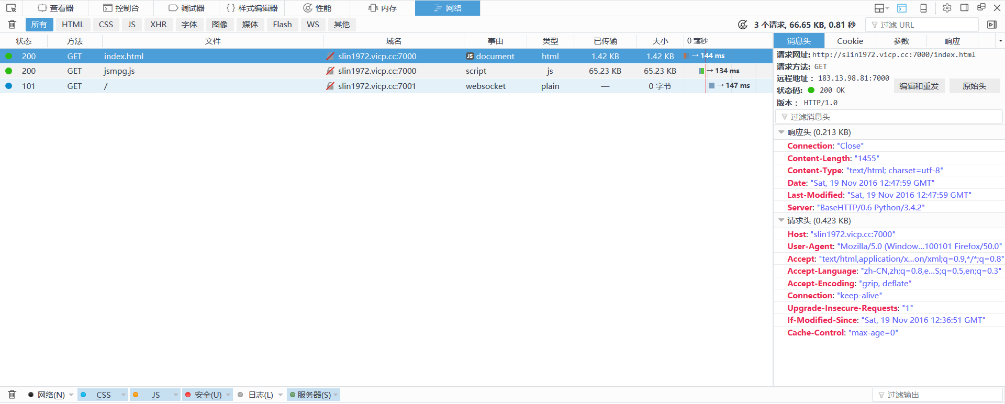Select the jsmpg.js request row
This screenshot has width=1005, height=404.
(386, 71)
